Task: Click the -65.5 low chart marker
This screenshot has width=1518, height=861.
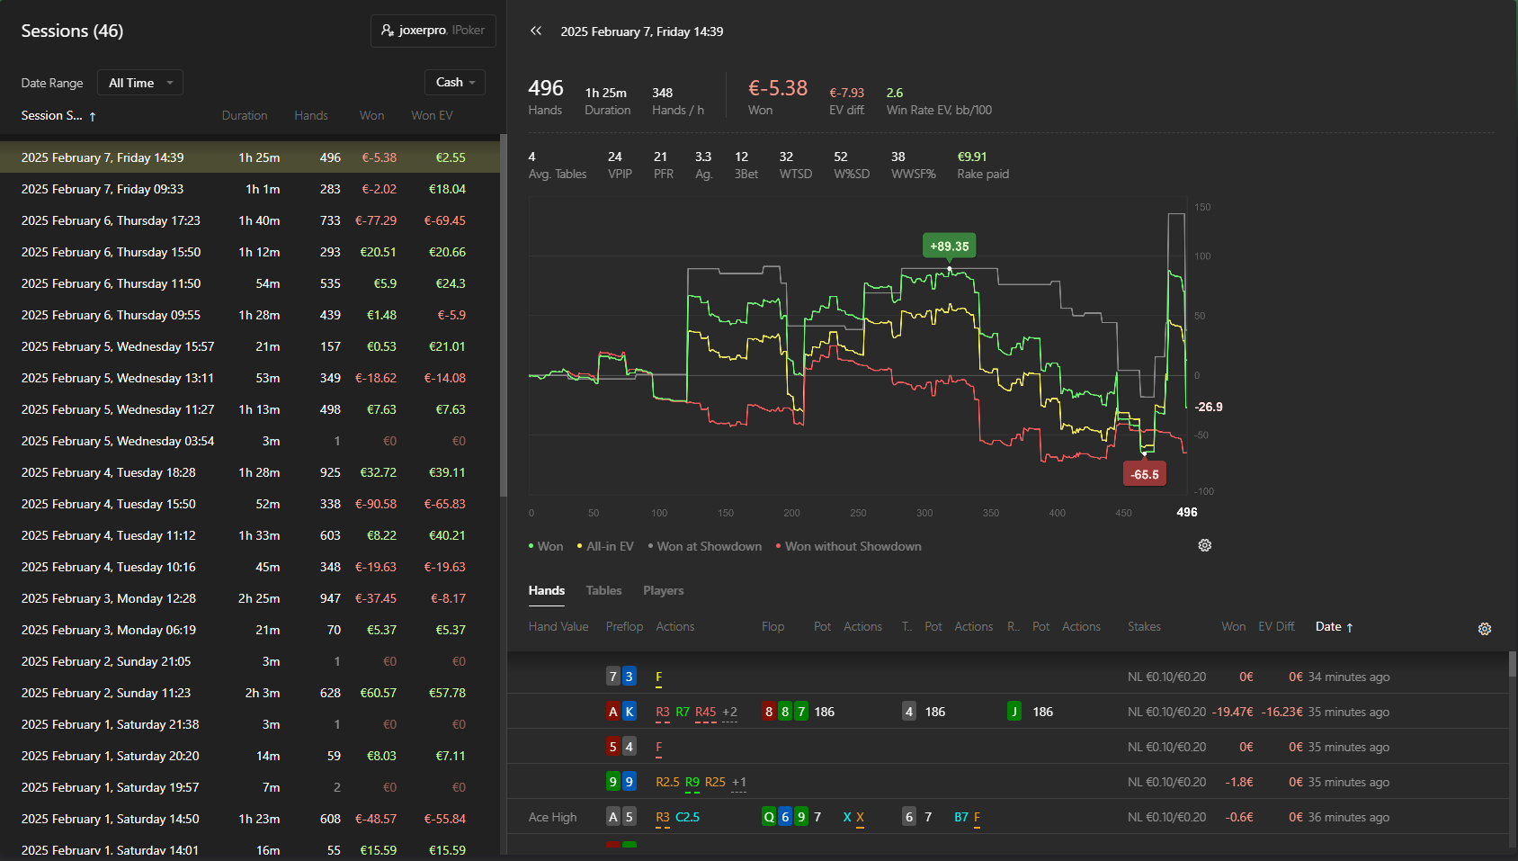Action: tap(1145, 474)
